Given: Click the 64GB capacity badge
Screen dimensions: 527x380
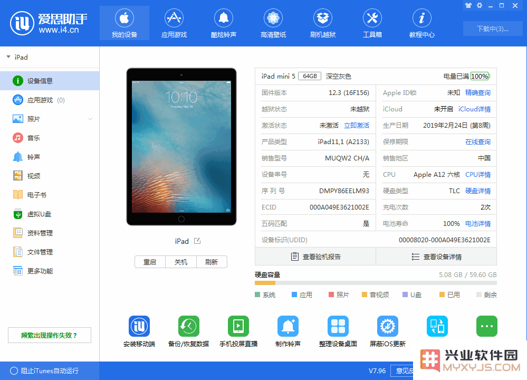Looking at the screenshot, I should (310, 77).
